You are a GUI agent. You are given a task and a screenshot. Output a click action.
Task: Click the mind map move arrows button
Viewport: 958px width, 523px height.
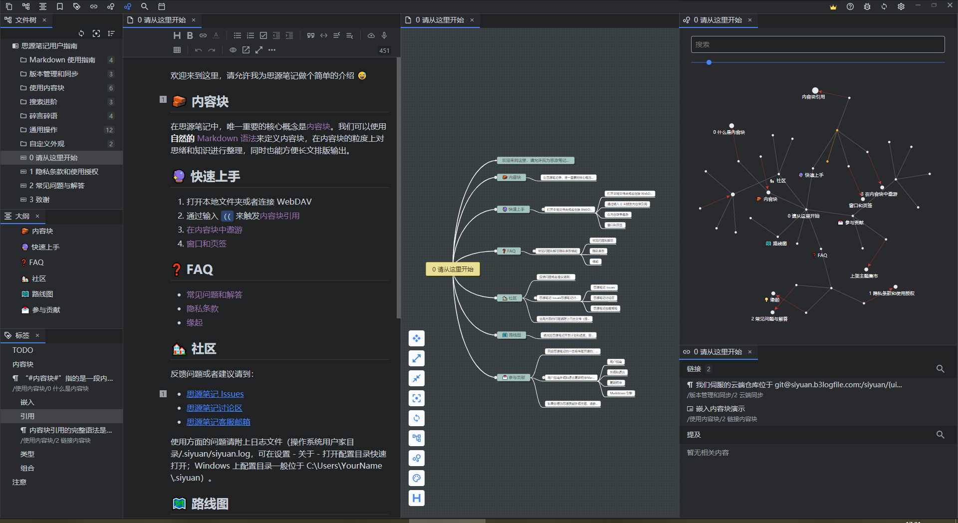coord(417,338)
